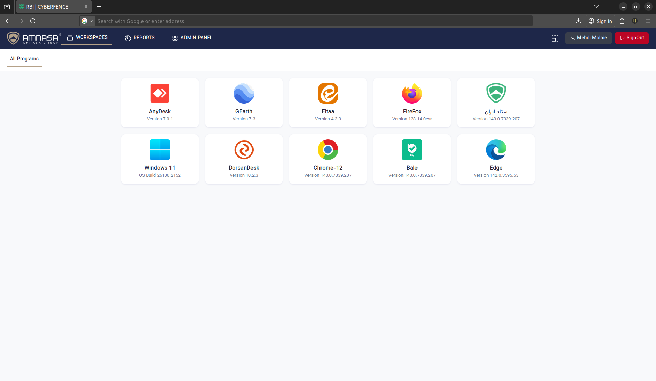Launch the DorsanDesk icon
656x381 pixels.
[x=244, y=150]
